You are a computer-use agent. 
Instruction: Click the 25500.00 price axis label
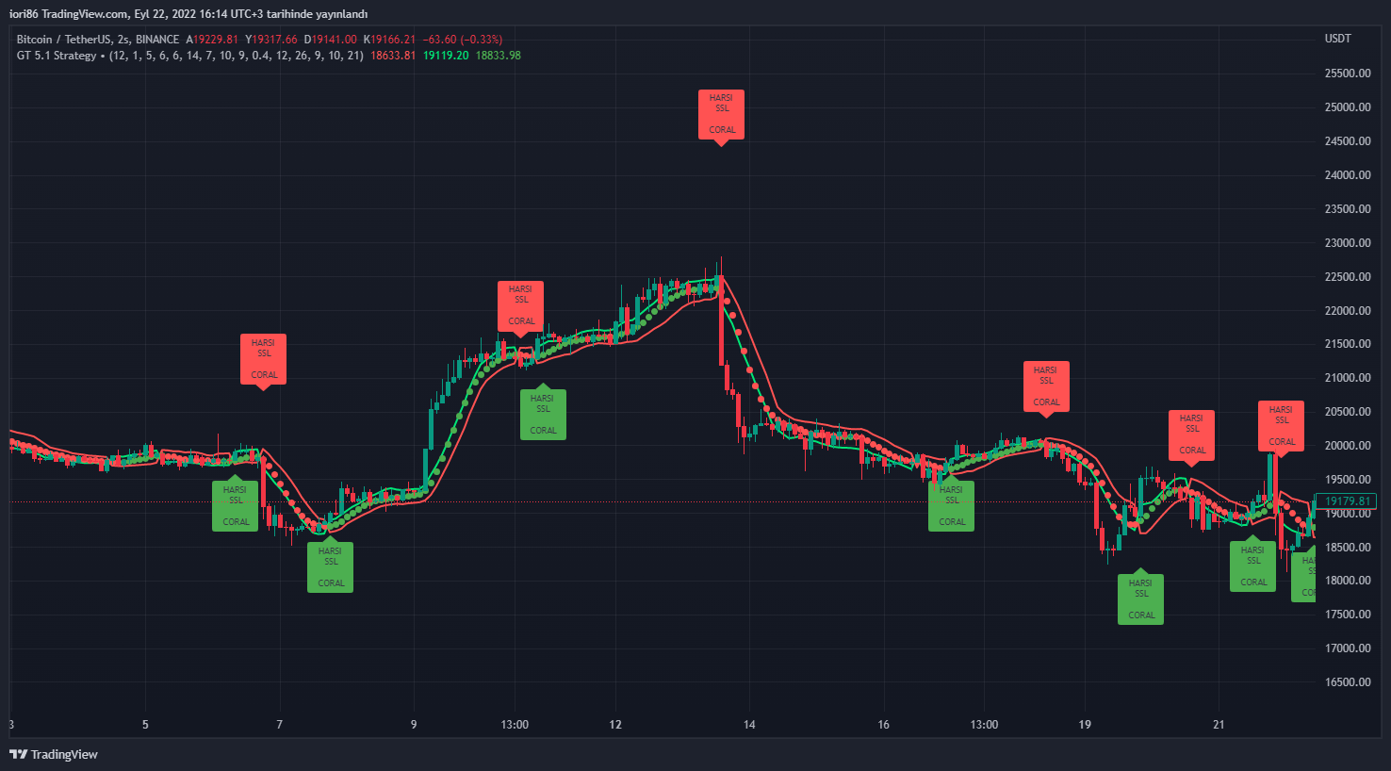[1348, 74]
